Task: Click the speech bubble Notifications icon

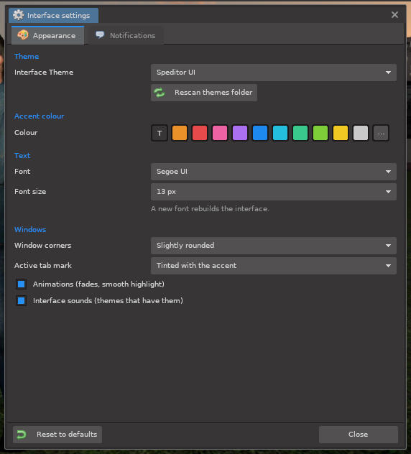Action: (100, 35)
